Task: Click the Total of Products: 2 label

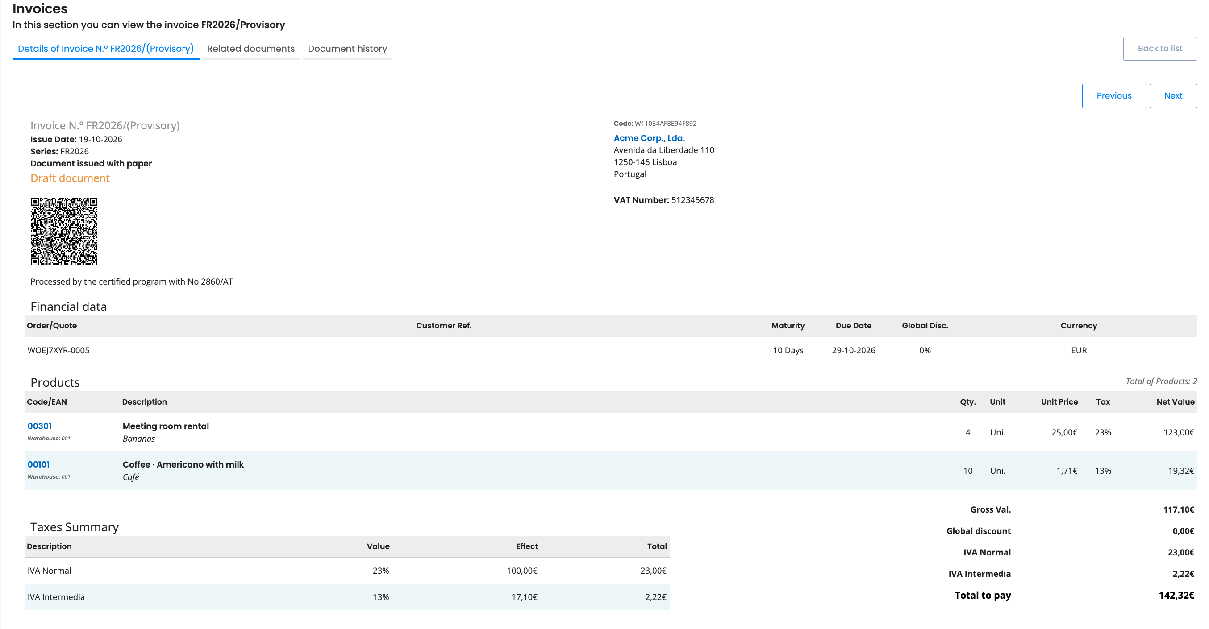Action: click(1161, 381)
